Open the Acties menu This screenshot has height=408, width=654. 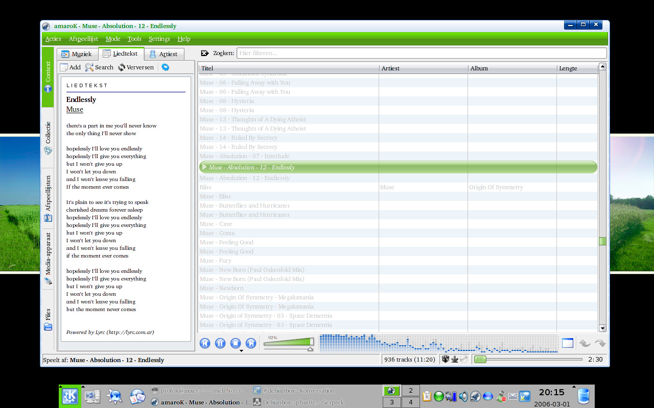point(53,39)
